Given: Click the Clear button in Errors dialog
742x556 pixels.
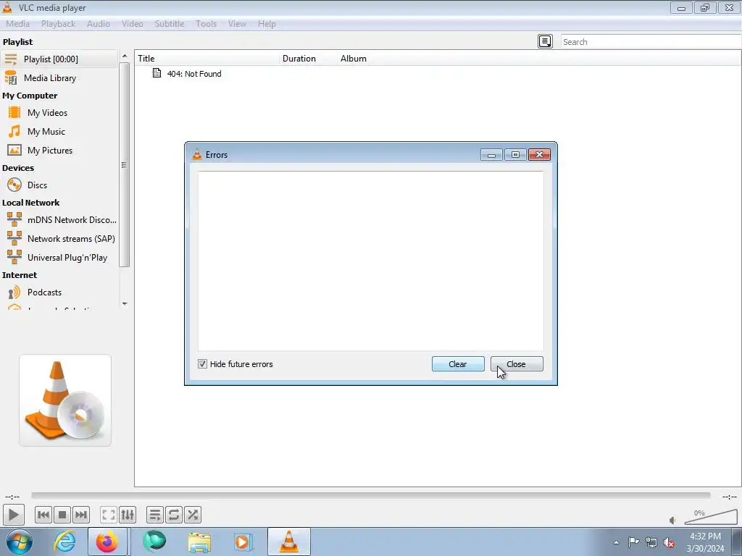Looking at the screenshot, I should (x=458, y=364).
